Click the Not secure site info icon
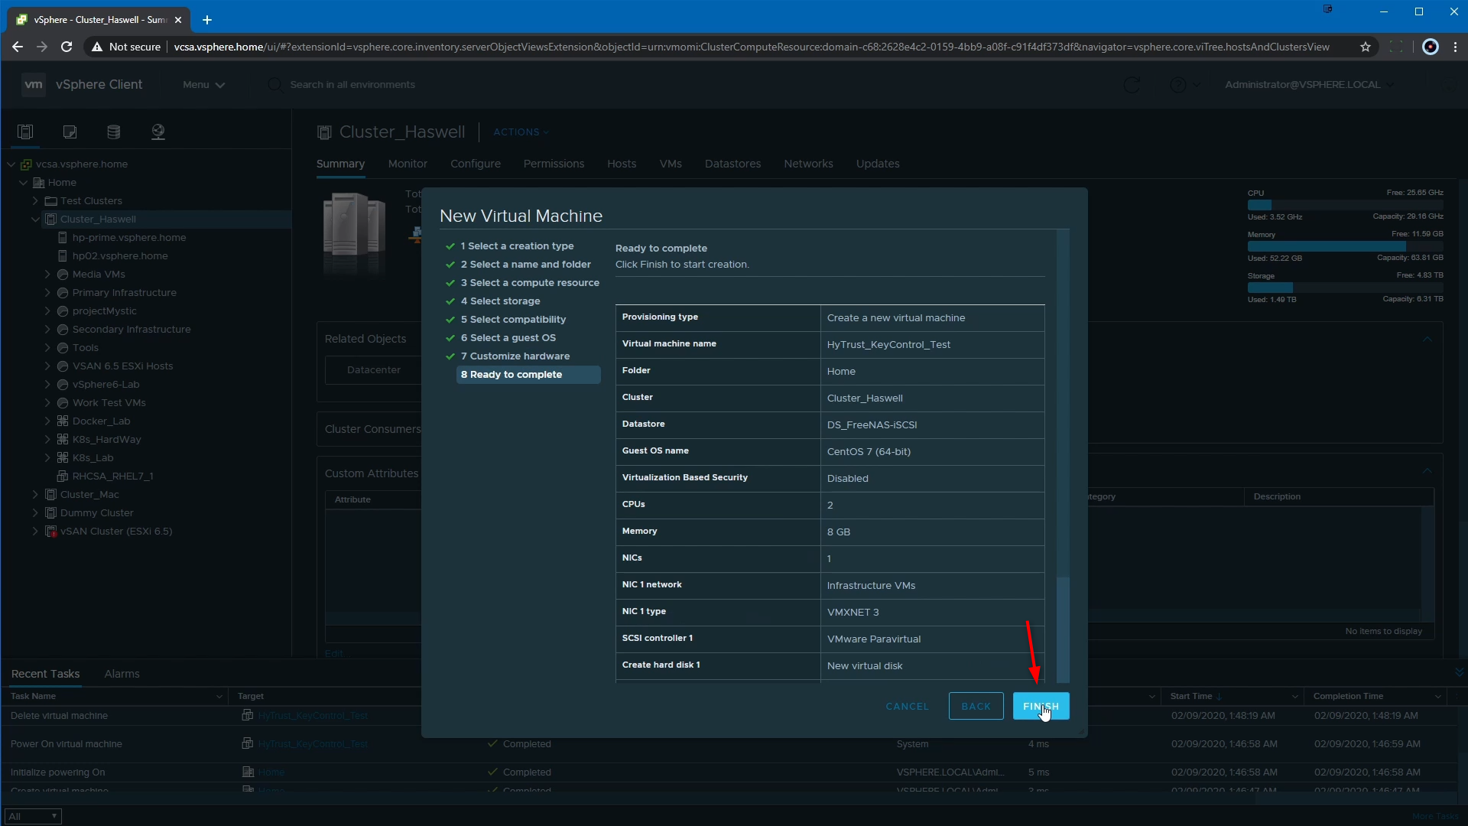Screen dimensions: 1468x826 97,47
